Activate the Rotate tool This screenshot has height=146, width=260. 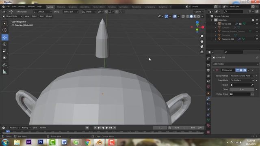pyautogui.click(x=4, y=44)
